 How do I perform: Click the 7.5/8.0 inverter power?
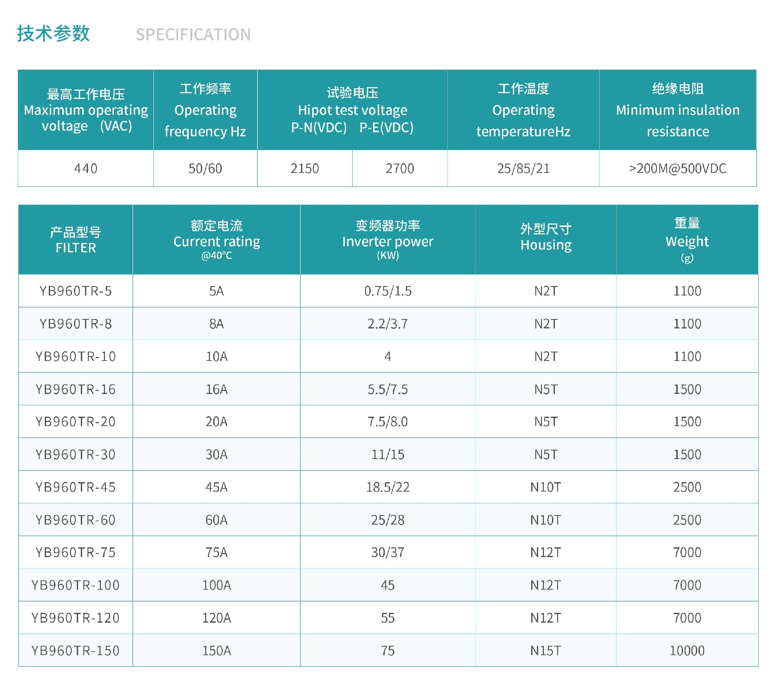[388, 422]
